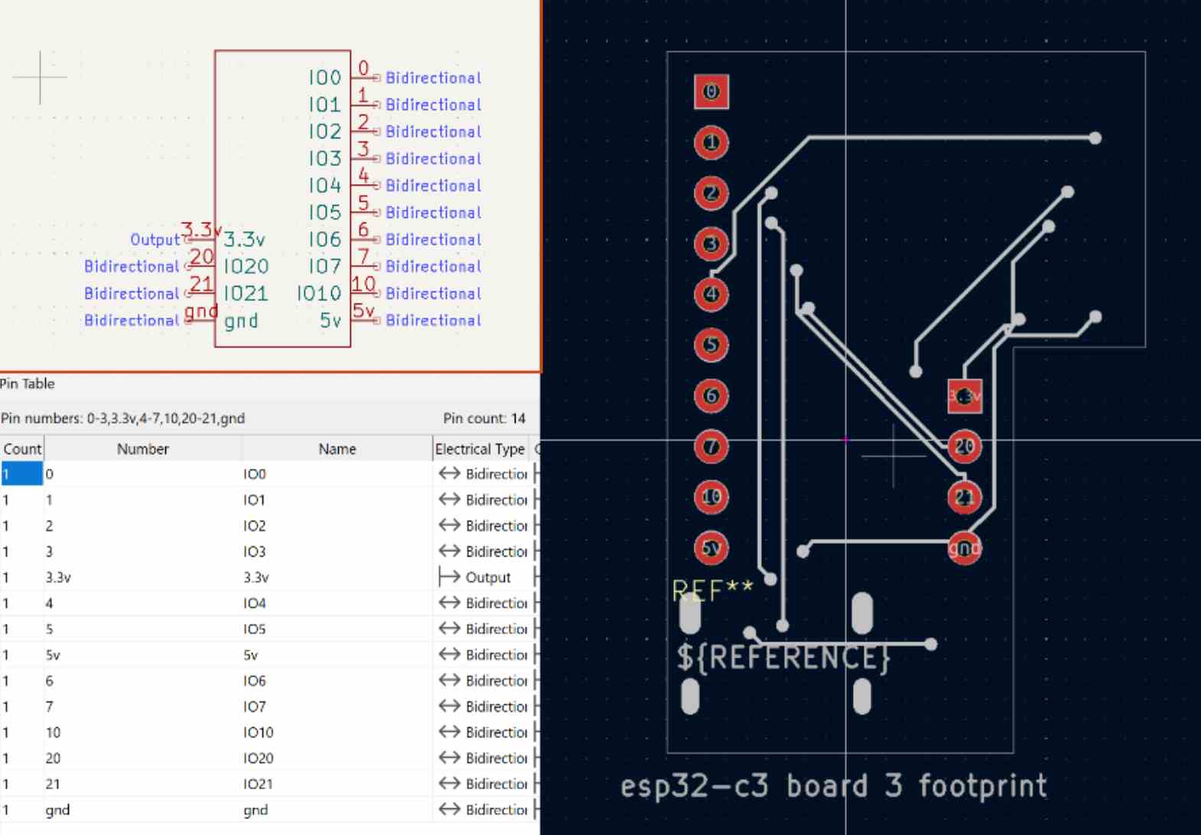Select pin name gnd inside the symbol body

(241, 321)
